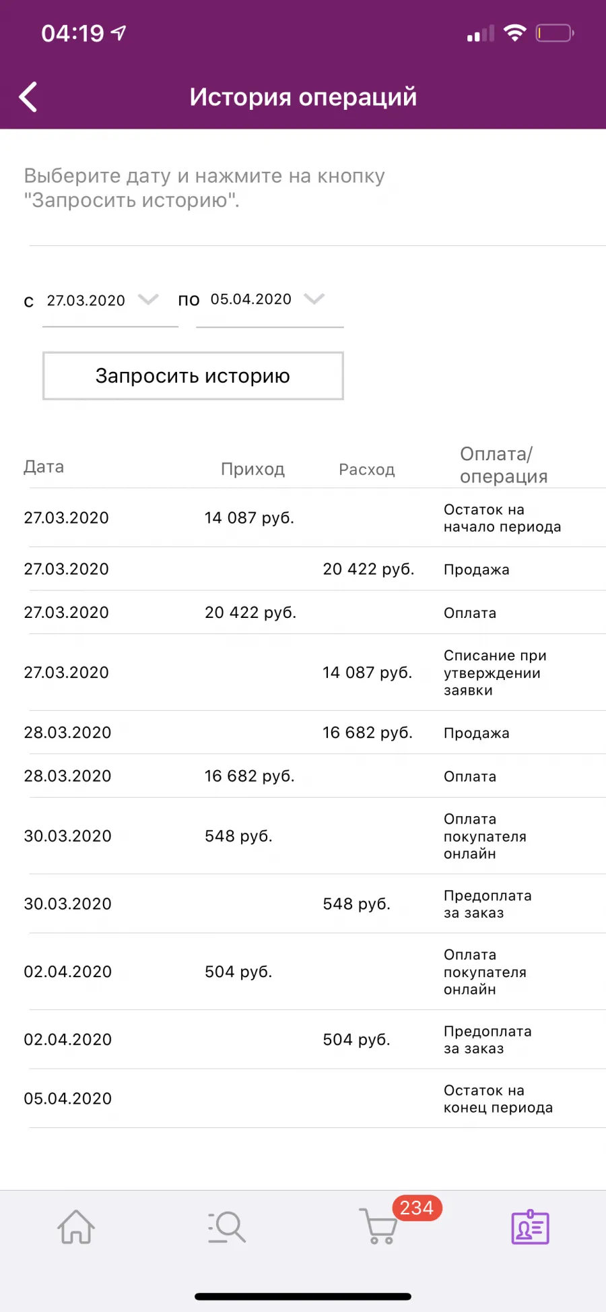Open the 05.04.2020 end date picker
Viewport: 606px width, 1312px height.
[x=269, y=300]
